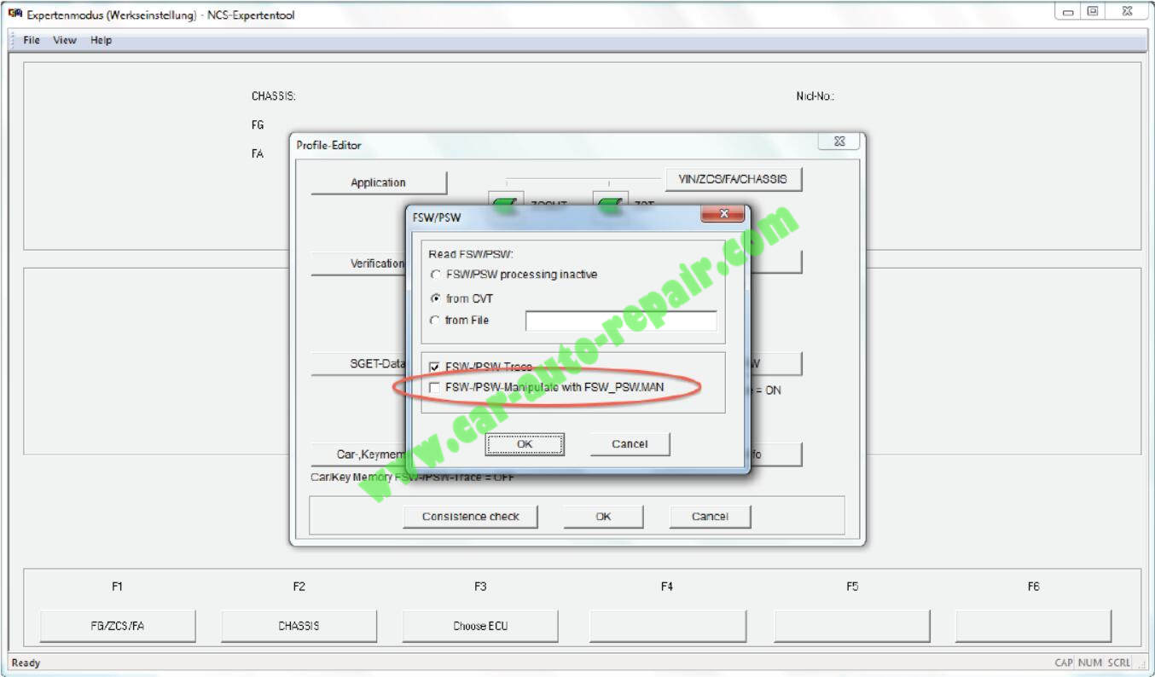The height and width of the screenshot is (677, 1155).
Task: Click the from File path input field
Action: tap(621, 321)
